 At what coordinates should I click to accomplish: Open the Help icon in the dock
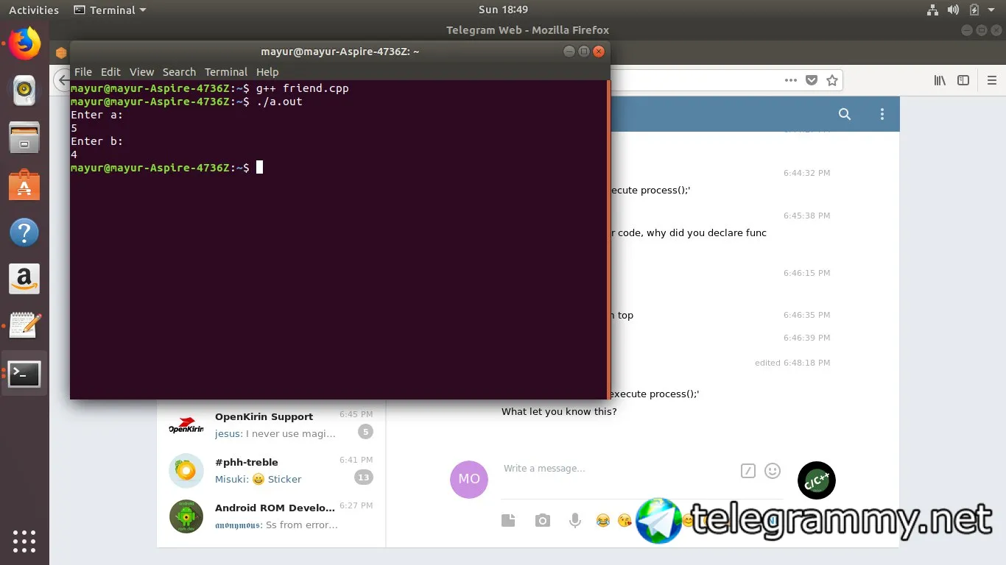point(24,232)
